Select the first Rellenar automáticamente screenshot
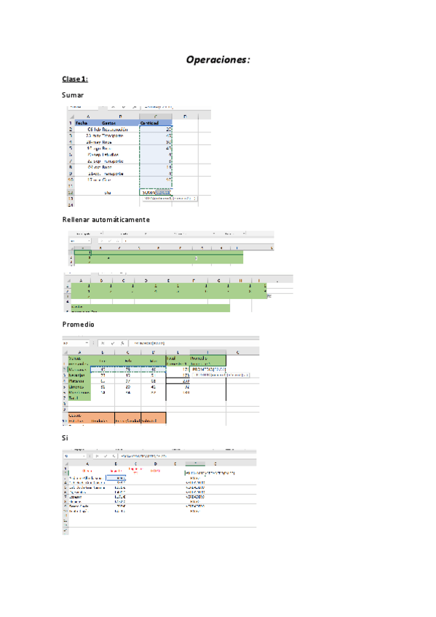 (171, 247)
